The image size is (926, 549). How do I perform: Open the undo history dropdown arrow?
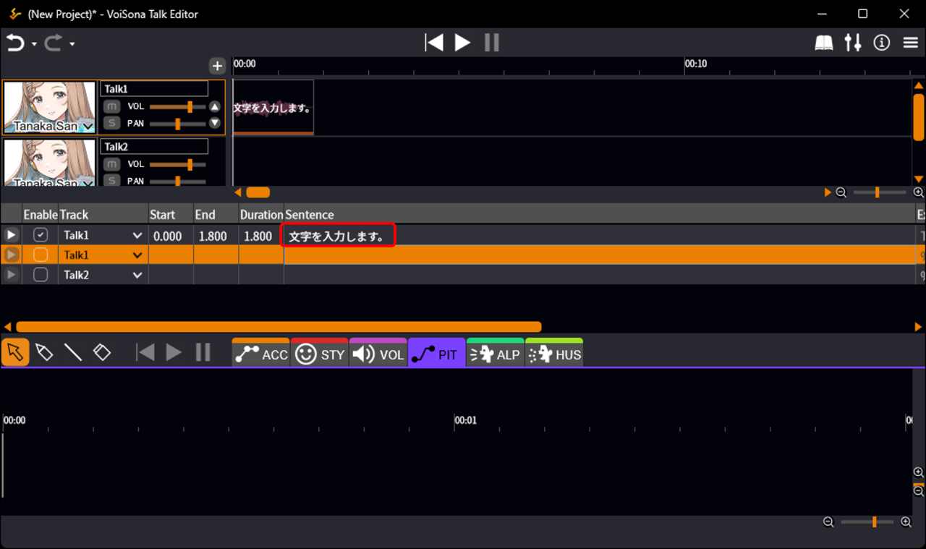(34, 44)
